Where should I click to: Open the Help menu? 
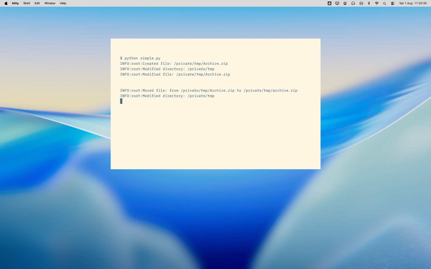(63, 3)
